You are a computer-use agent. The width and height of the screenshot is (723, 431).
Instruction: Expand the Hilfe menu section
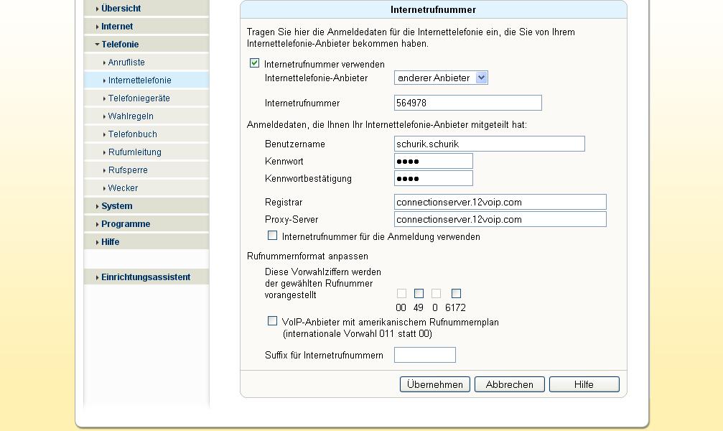pos(146,242)
